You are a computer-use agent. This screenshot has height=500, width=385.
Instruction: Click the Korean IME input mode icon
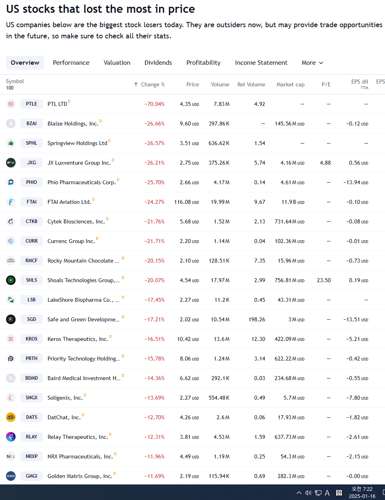339,493
